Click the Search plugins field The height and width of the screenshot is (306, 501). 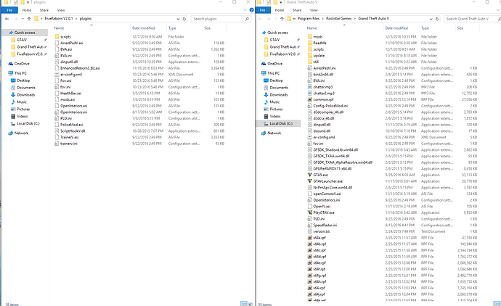point(221,19)
